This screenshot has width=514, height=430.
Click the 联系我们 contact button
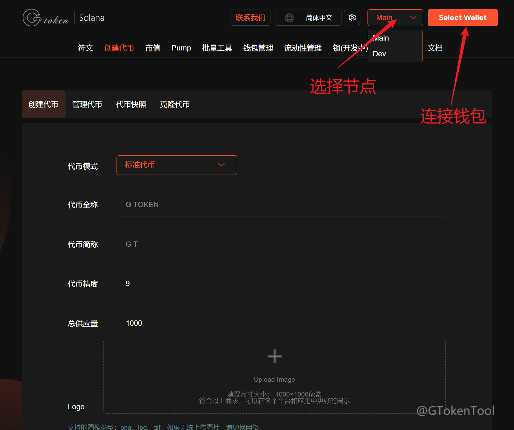250,18
